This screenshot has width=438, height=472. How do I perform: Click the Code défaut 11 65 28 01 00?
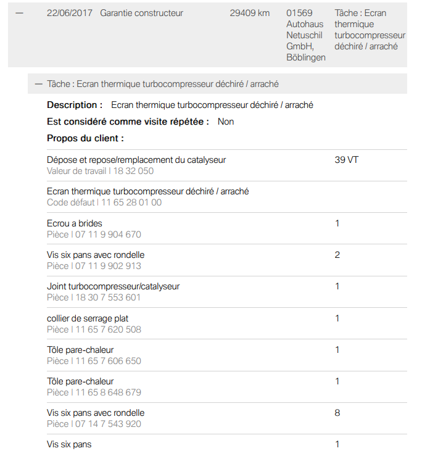[x=104, y=202]
